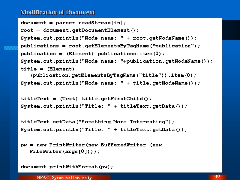Click the slide title 'Modification of Document'
Screen dimensions: 240x180
tap(58, 12)
